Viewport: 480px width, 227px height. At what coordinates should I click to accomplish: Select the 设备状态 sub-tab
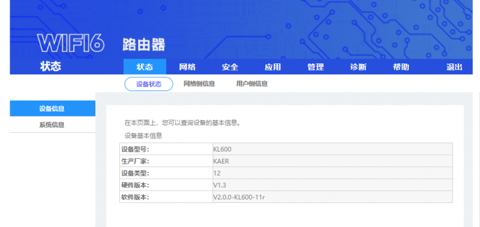[149, 84]
